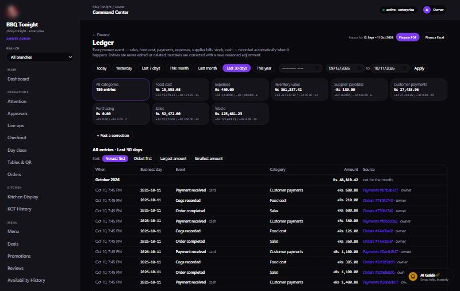The height and width of the screenshot is (291, 460).
Task: Download the Finance Excel report
Action: point(435,37)
